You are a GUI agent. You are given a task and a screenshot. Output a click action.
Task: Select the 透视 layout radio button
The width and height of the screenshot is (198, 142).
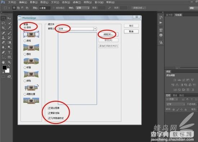pyautogui.click(x=25, y=41)
